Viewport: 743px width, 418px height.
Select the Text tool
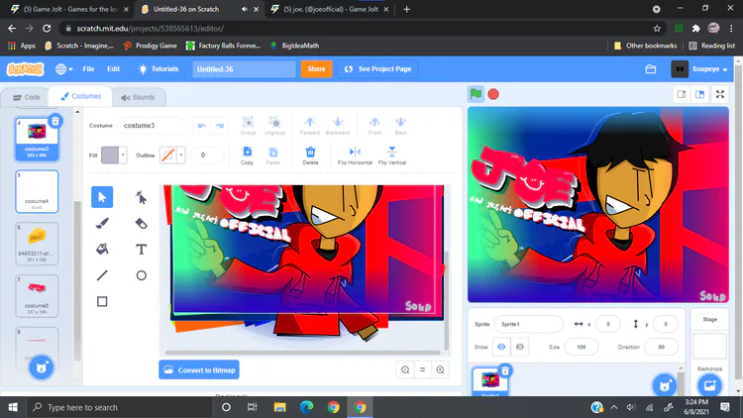tap(142, 250)
